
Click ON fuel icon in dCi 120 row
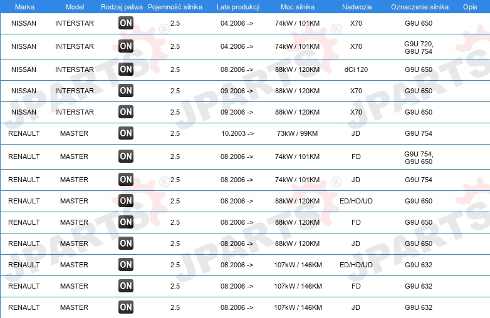(125, 69)
